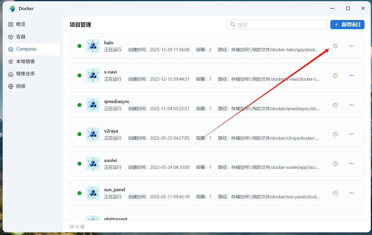The height and width of the screenshot is (235, 372).
Task: Open the s-navi project name
Action: coord(110,72)
